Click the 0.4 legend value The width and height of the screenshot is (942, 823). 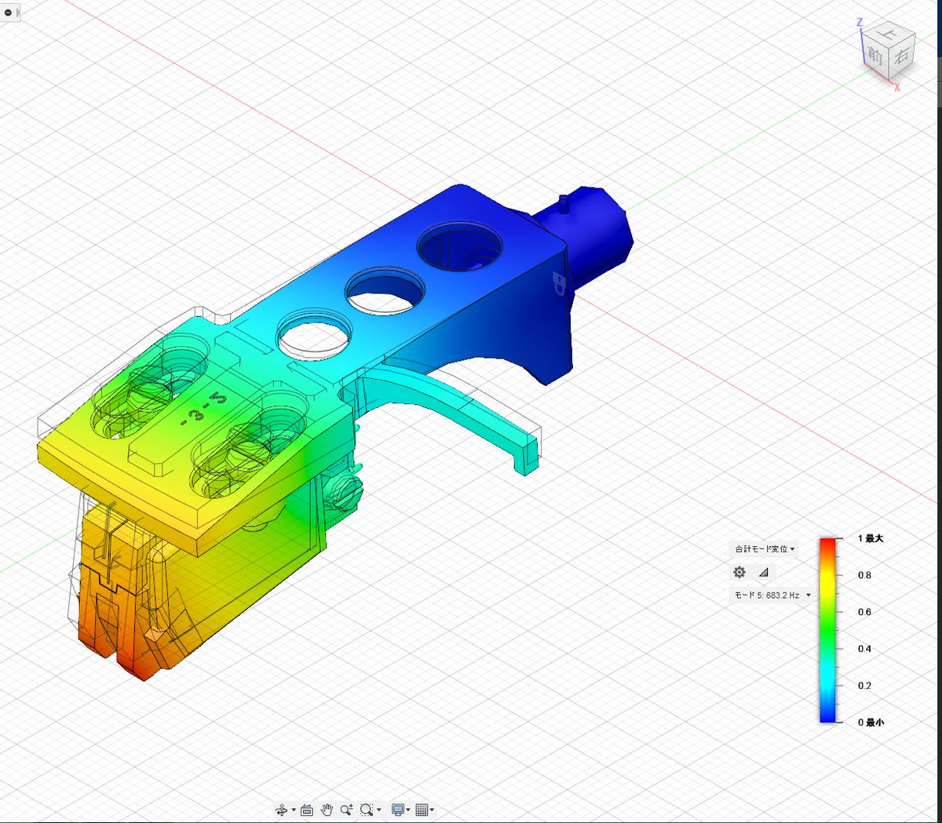click(x=864, y=649)
